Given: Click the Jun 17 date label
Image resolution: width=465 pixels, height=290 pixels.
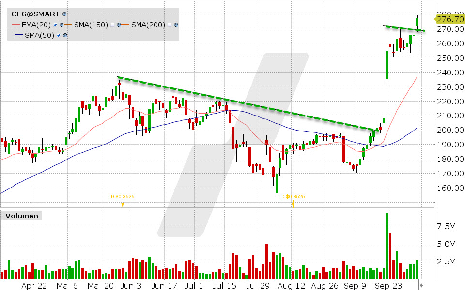Looking at the screenshot, I should click(x=164, y=286).
